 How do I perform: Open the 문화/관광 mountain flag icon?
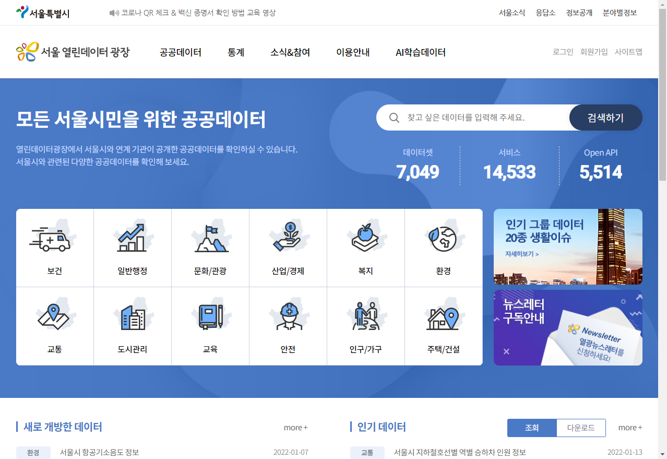[210, 239]
